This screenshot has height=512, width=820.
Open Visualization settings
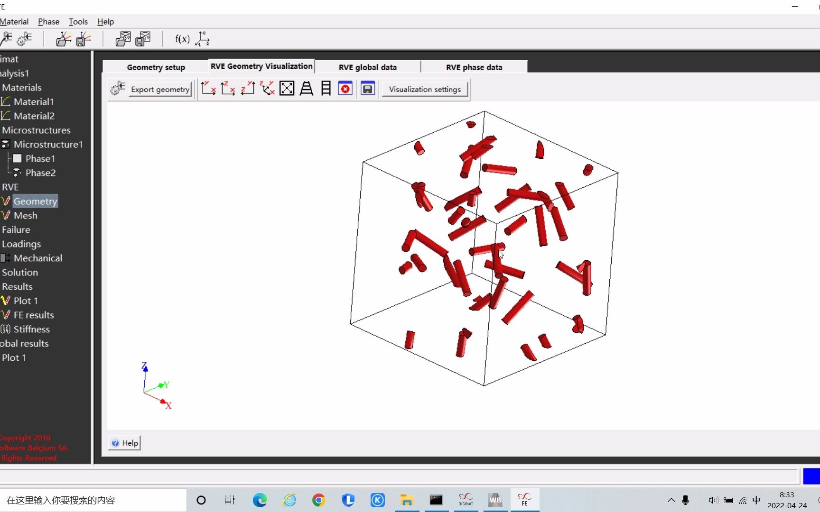424,89
